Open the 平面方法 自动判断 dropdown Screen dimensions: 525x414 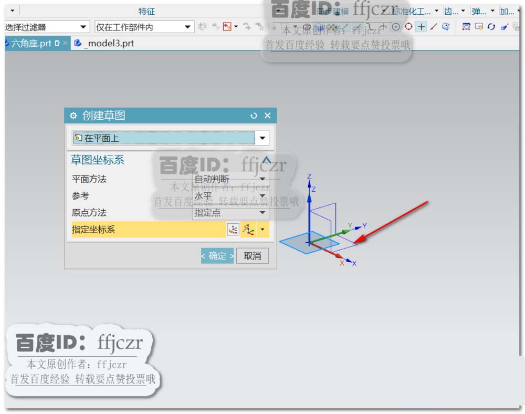coord(230,179)
